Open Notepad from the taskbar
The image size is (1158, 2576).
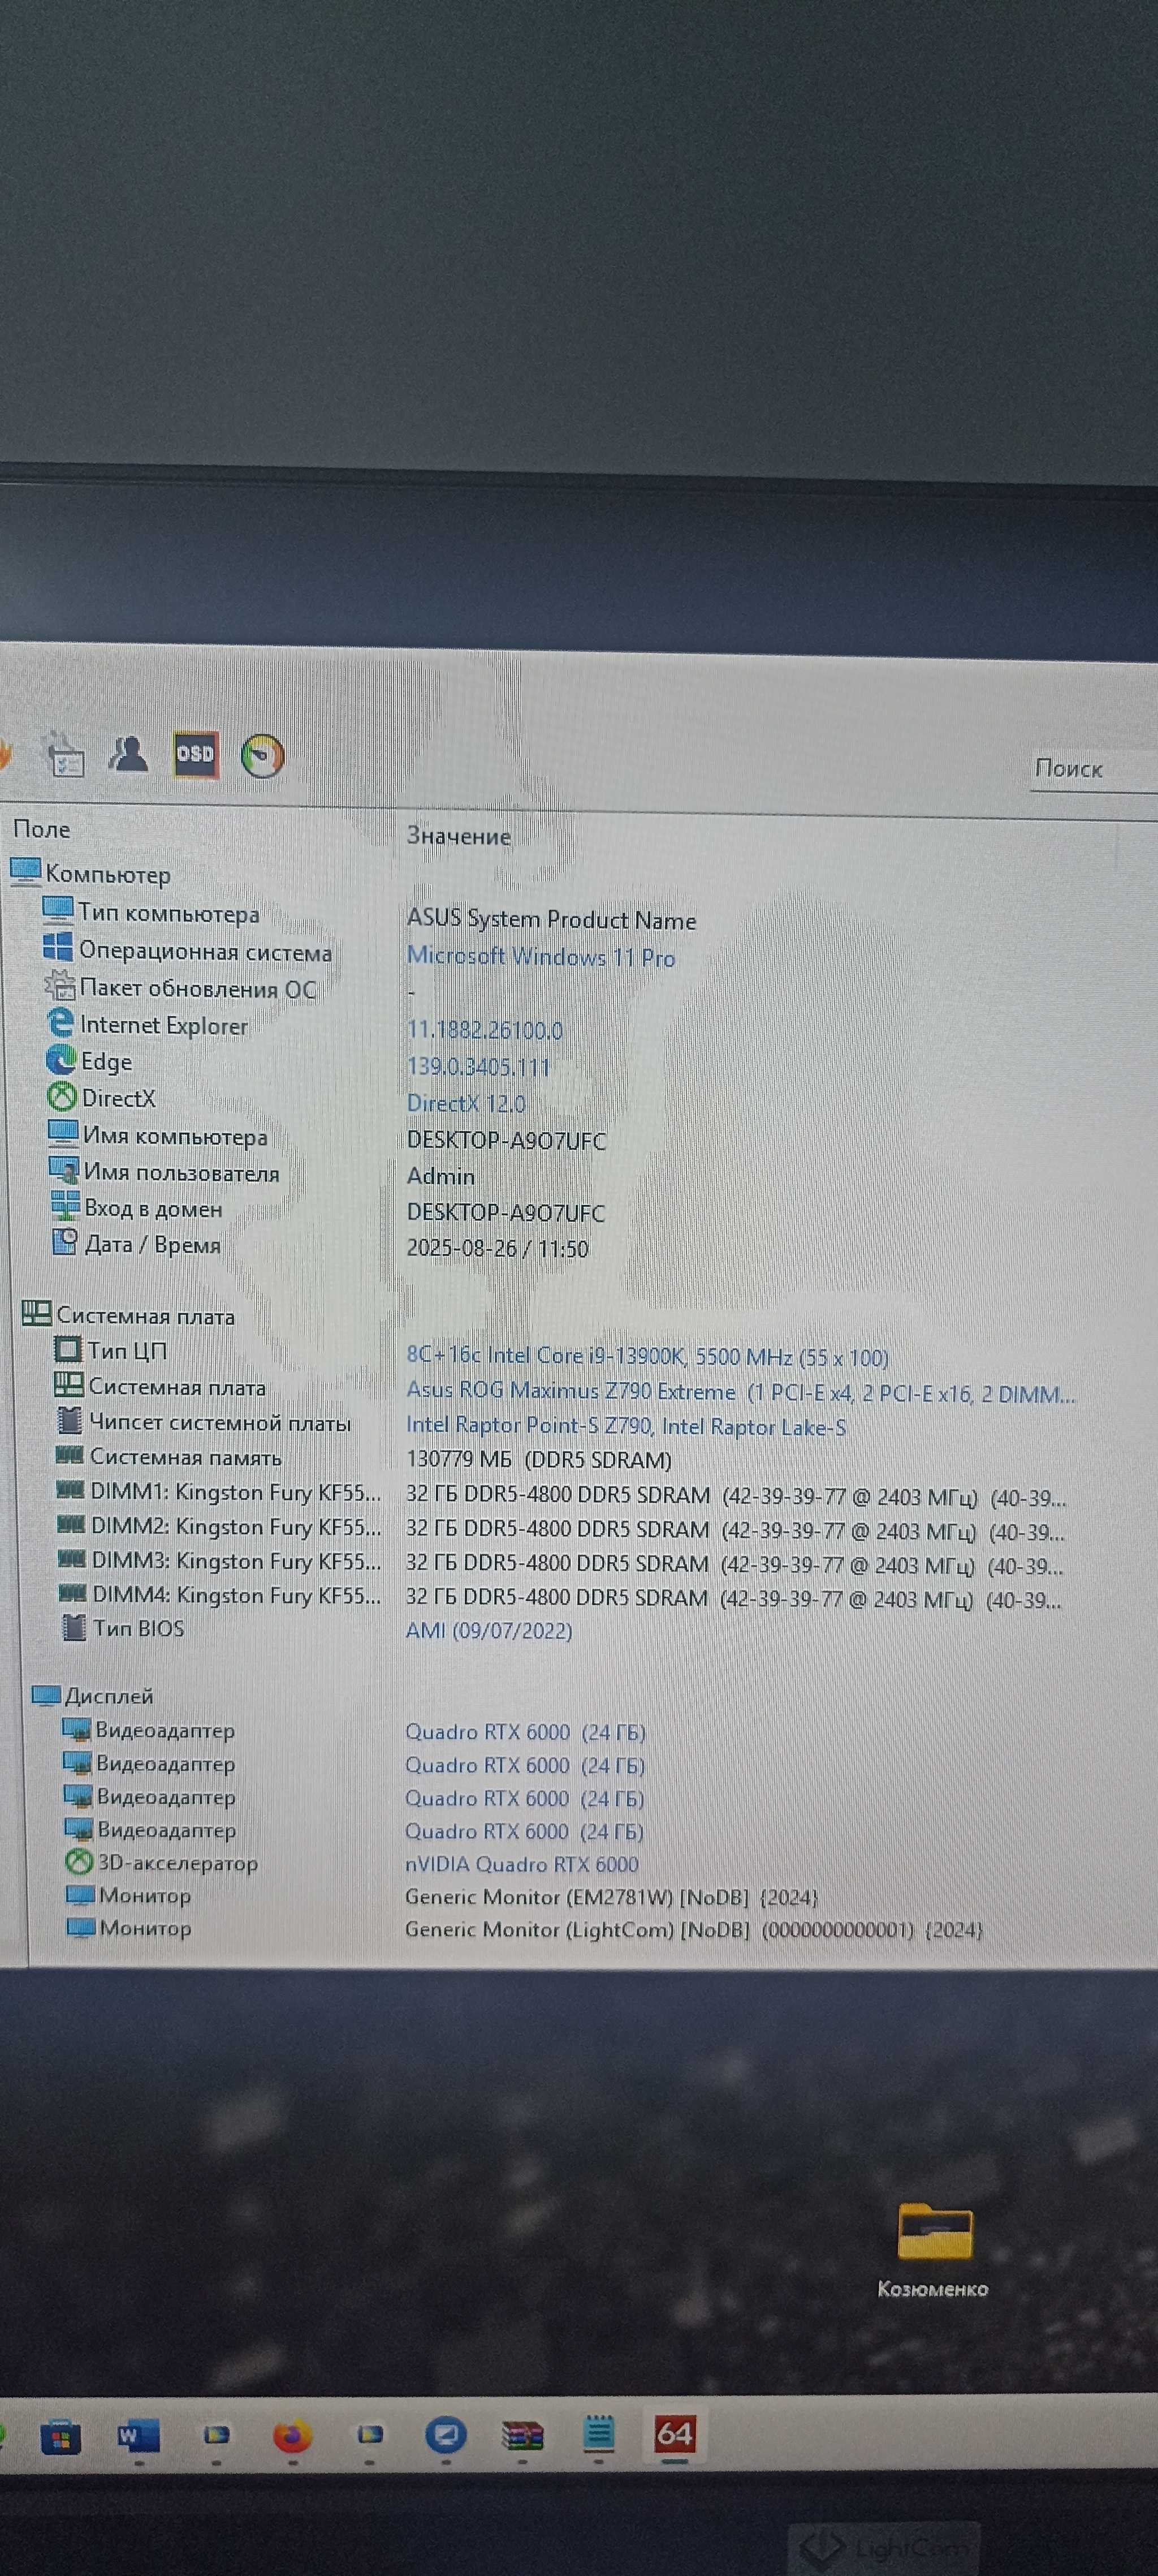click(x=598, y=2433)
